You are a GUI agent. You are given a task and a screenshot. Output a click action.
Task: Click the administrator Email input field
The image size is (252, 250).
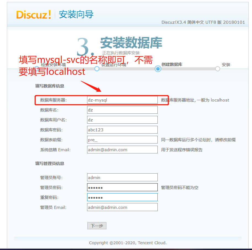coord(122,208)
